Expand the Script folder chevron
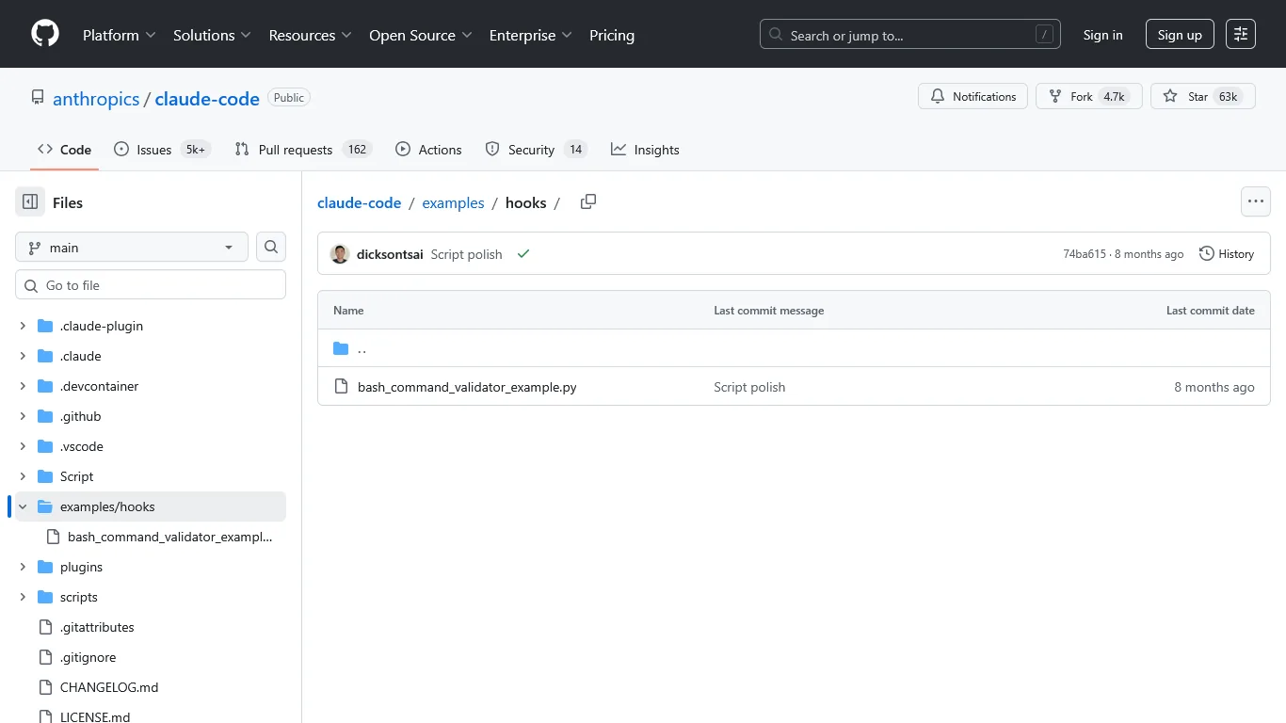 point(23,476)
